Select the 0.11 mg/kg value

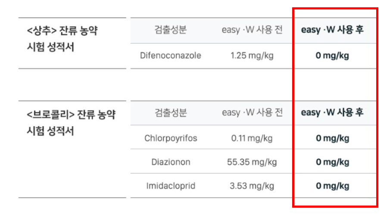point(252,138)
